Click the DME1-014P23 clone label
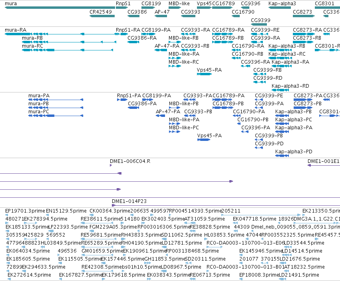The width and height of the screenshot is (340, 281). click(129, 201)
